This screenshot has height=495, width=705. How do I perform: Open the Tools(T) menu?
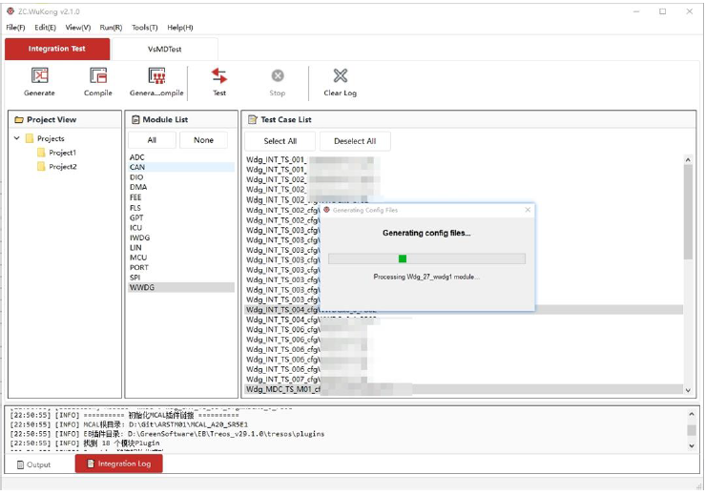point(145,28)
